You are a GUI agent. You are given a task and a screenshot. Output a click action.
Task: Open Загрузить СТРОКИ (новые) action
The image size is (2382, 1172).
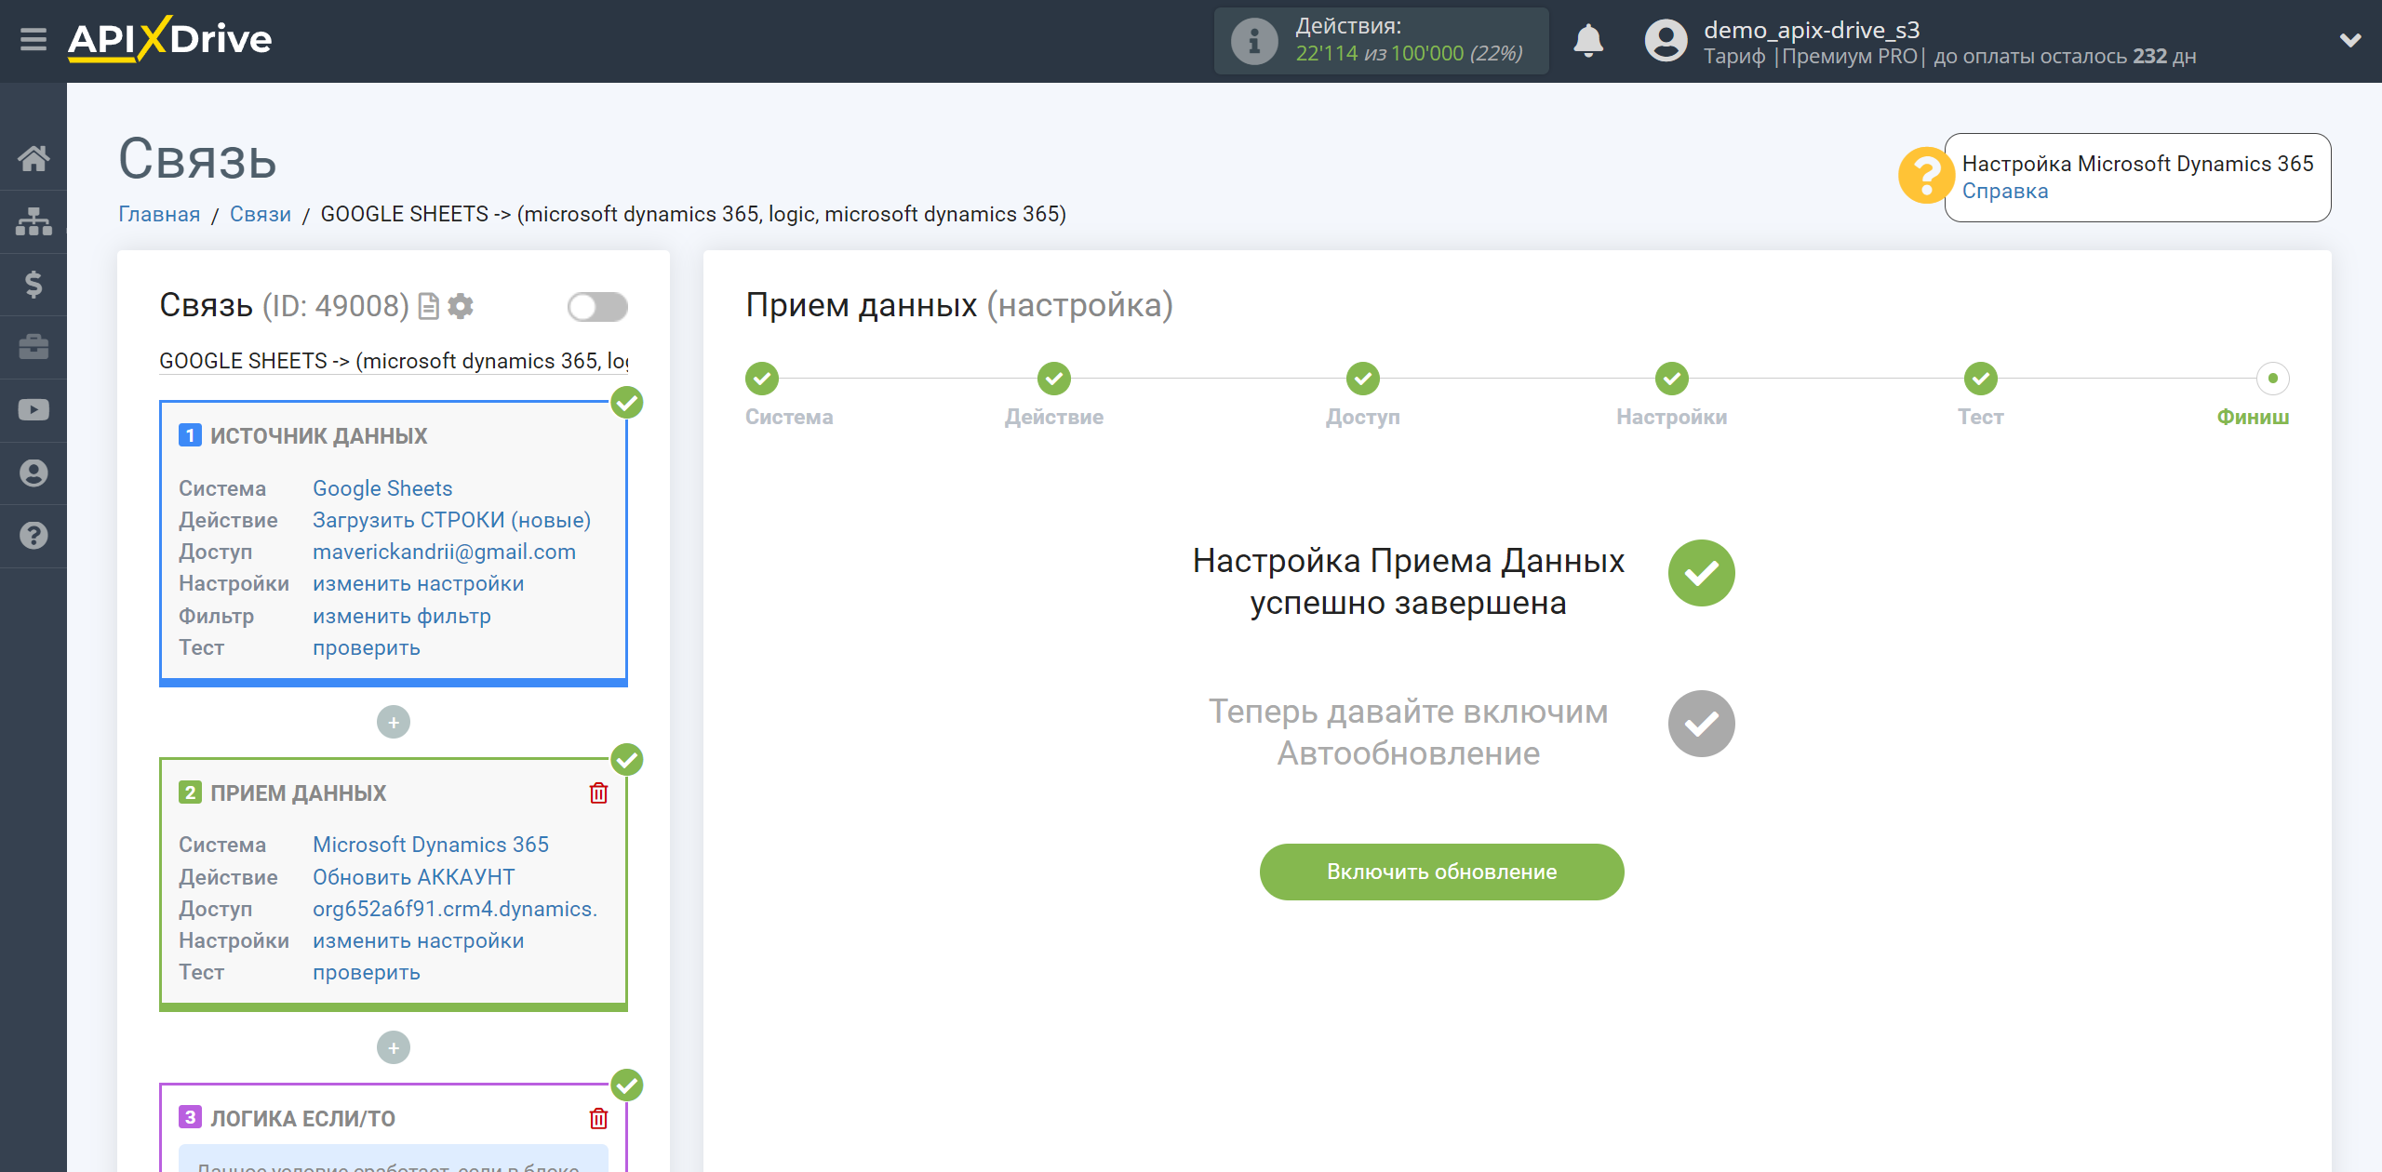pos(451,520)
